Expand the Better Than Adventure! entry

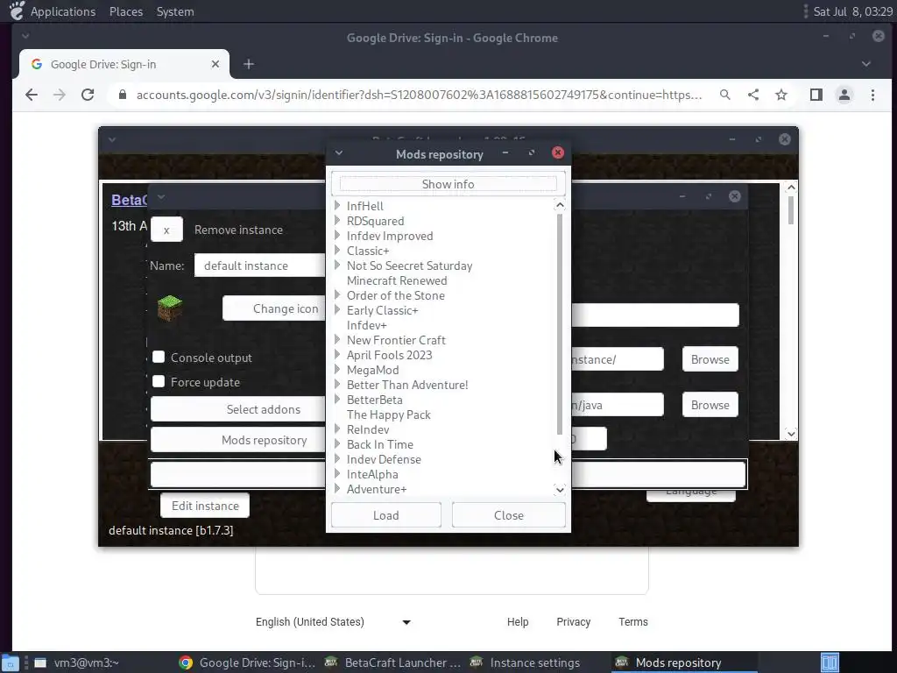(337, 384)
